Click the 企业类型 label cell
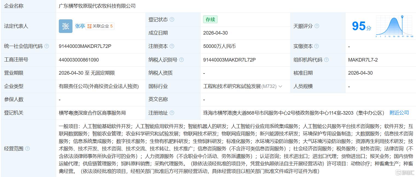 (x=28, y=86)
